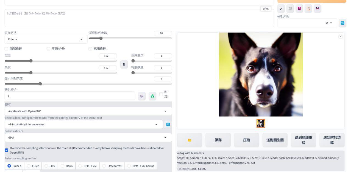Image resolution: width=348 pixels, height=172 pixels.
Task: Click the 高度 value box showing 512
Action: [108, 68]
